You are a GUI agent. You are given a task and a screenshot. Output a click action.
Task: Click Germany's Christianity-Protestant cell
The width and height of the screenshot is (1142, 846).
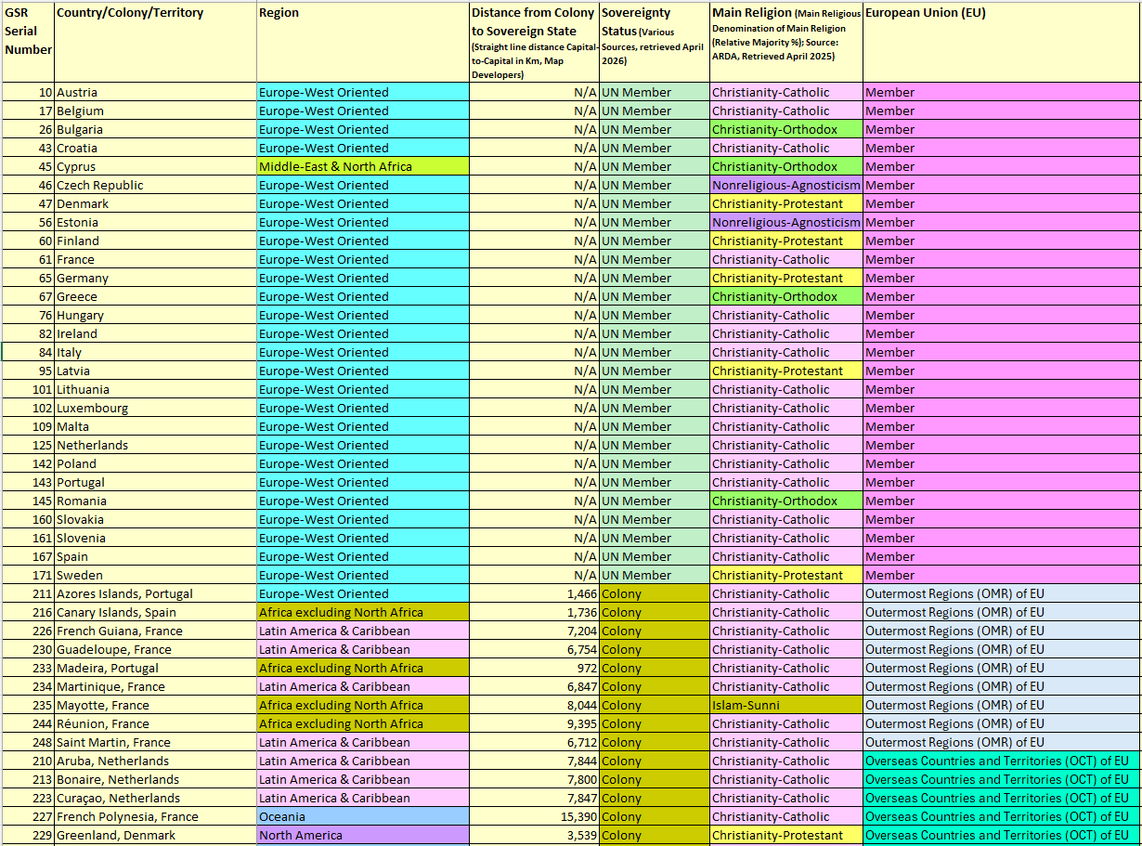pos(786,278)
